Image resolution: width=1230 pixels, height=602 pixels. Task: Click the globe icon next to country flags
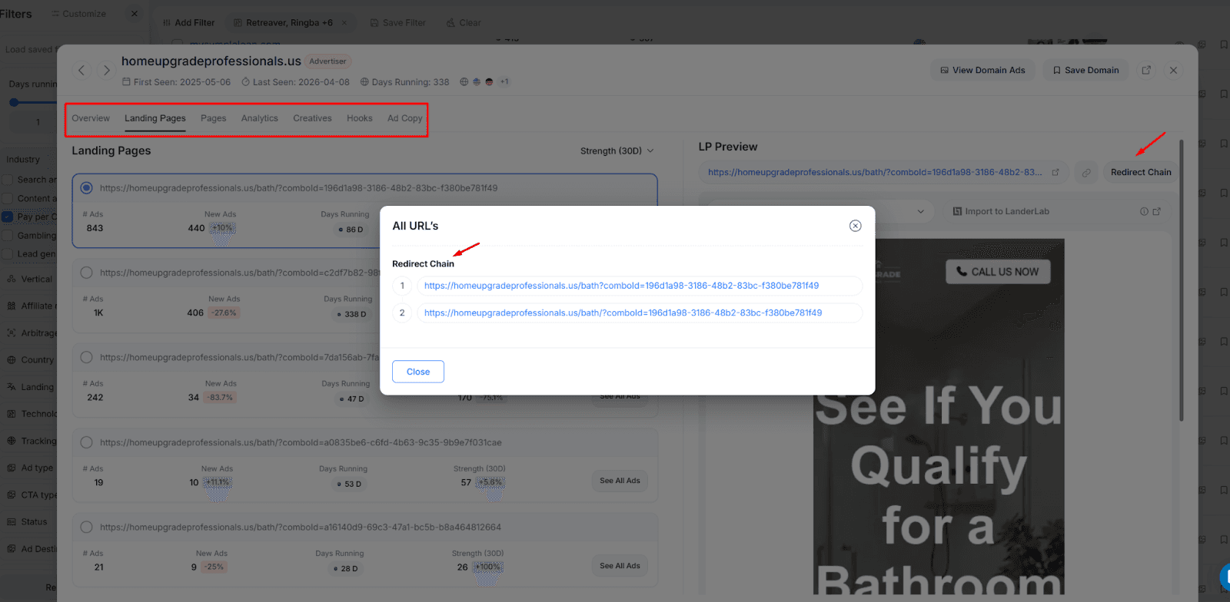(x=464, y=81)
